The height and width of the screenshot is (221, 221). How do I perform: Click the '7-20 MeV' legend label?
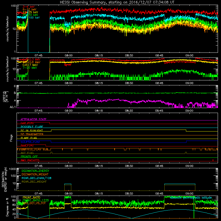tap(30, 68)
